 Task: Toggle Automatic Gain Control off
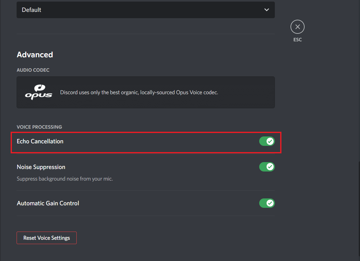click(x=267, y=203)
